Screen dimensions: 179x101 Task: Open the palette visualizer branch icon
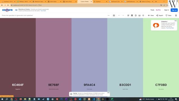(x=128, y=15)
